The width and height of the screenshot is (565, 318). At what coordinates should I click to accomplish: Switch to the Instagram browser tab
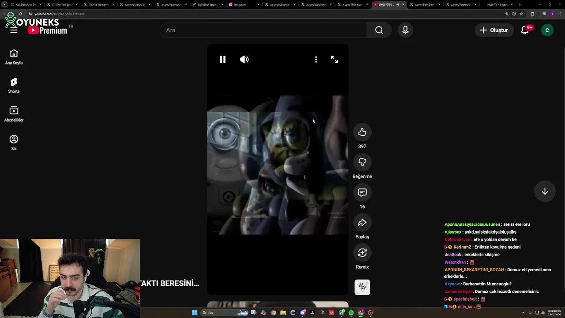click(x=244, y=4)
